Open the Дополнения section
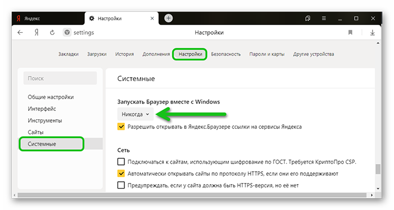Viewport: 394px width, 210px height. 156,54
